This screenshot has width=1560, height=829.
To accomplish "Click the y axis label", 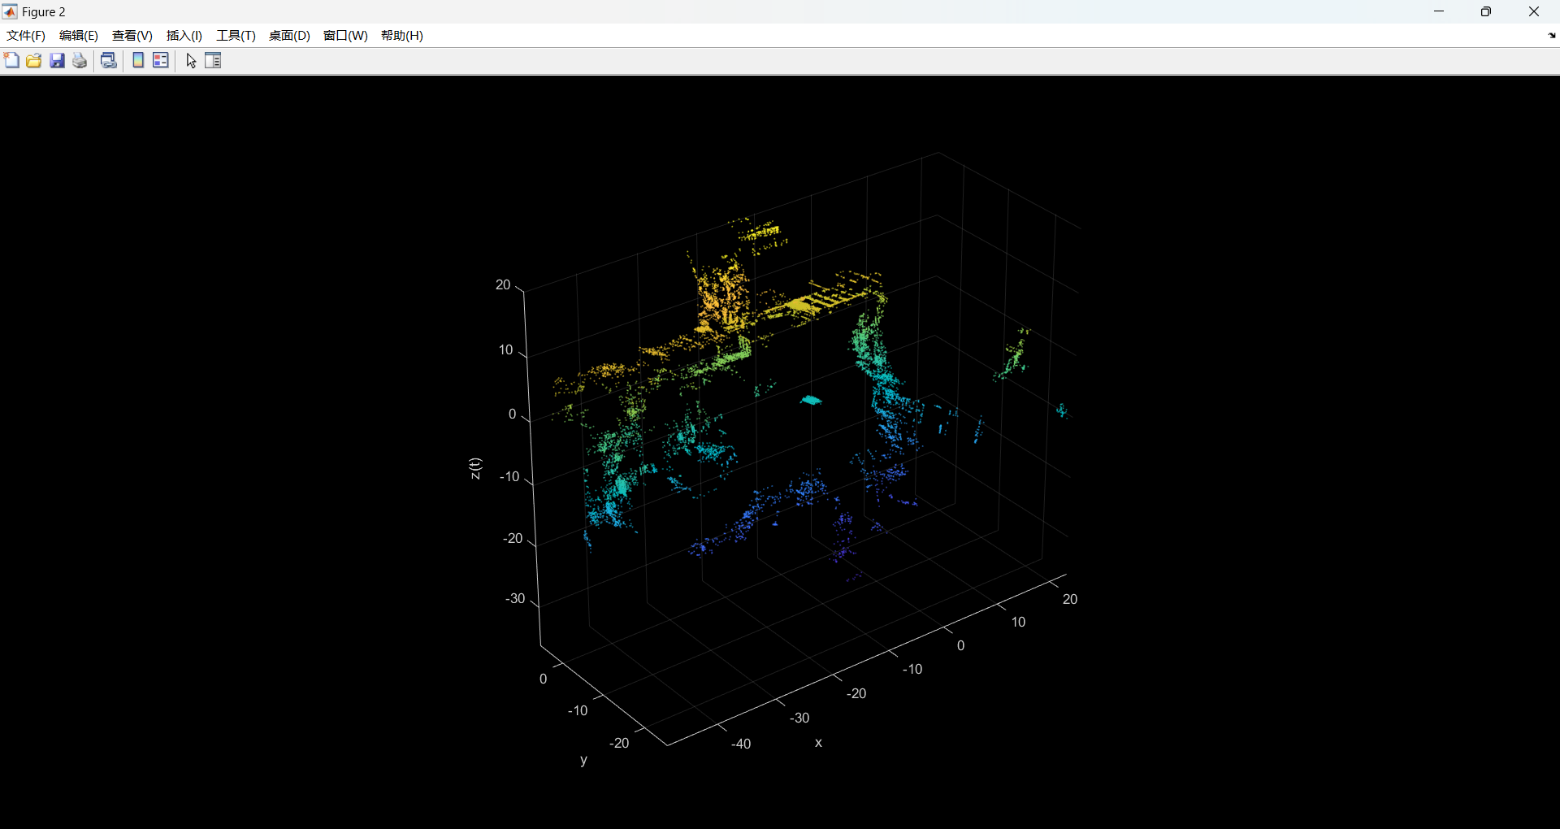I will (583, 760).
